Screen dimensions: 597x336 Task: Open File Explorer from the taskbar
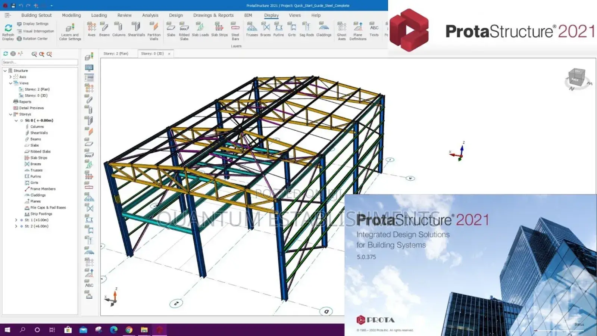[x=144, y=330]
